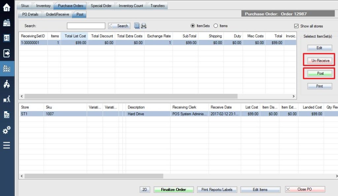
Task: Click inside the Search input field
Action: [x=86, y=25]
